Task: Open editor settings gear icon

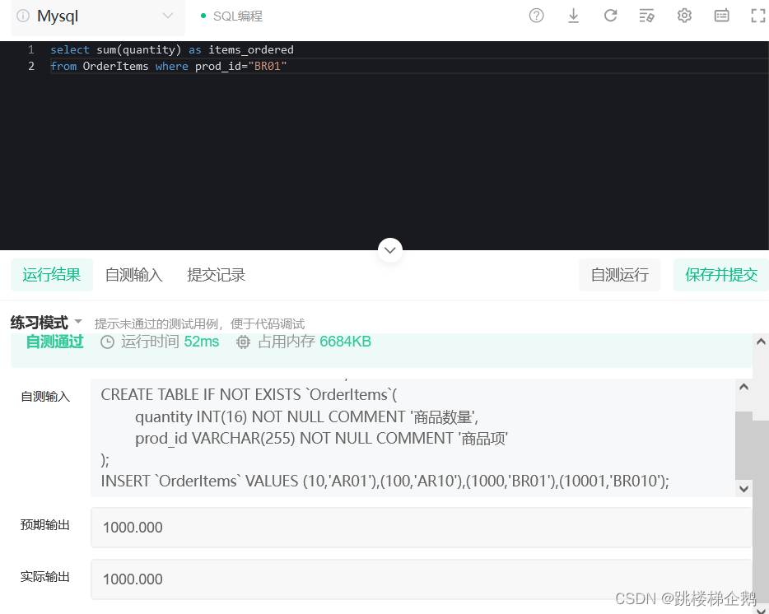Action: [684, 16]
